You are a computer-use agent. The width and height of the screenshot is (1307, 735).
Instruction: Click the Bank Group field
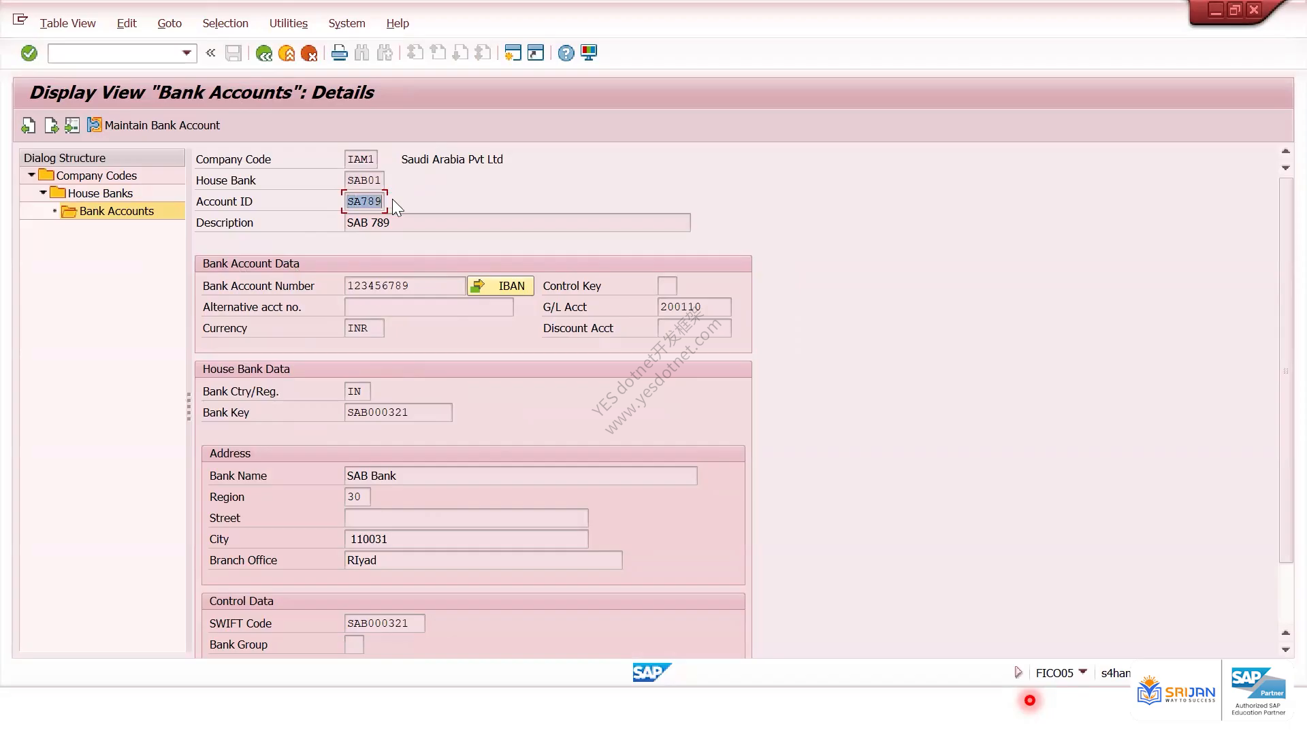click(x=354, y=644)
